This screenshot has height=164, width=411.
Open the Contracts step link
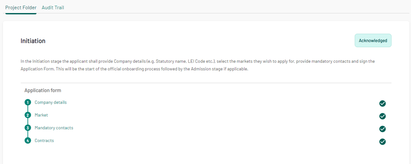[x=44, y=141]
